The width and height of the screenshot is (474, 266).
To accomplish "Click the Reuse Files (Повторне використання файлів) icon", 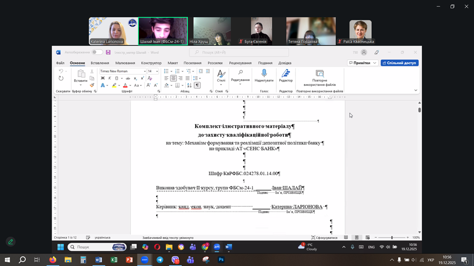I will click(320, 73).
